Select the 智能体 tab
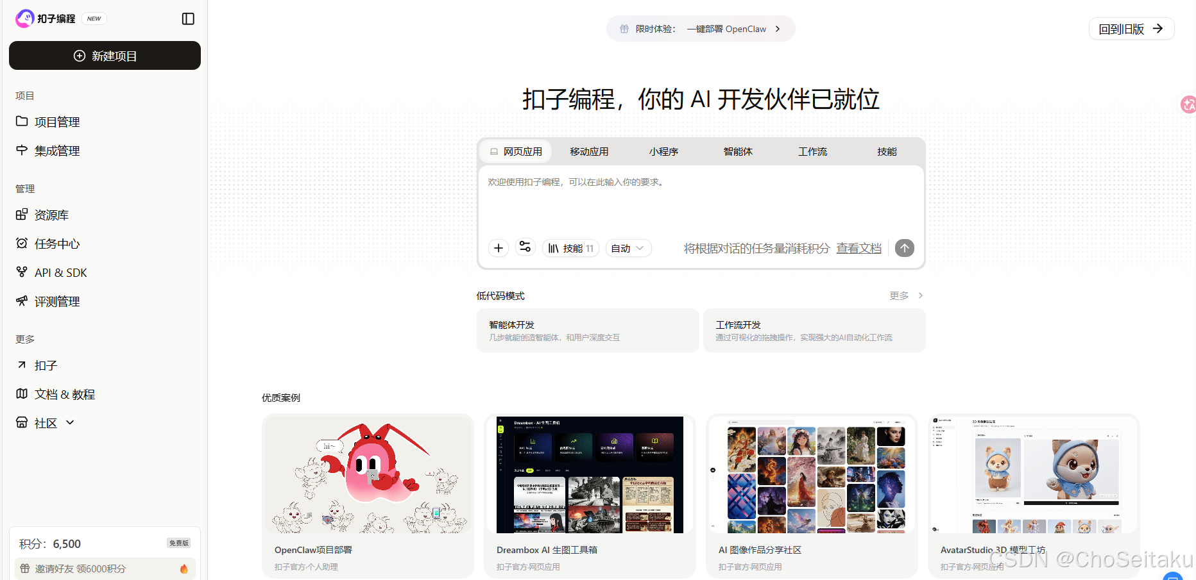 point(738,152)
